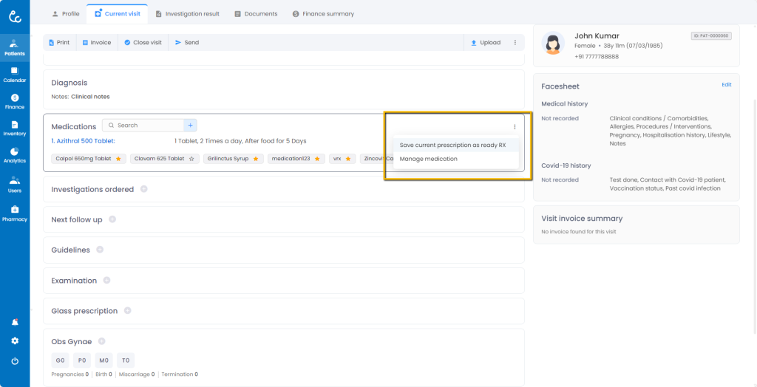Go to Inventory in the sidebar
The height and width of the screenshot is (387, 757).
(x=15, y=128)
